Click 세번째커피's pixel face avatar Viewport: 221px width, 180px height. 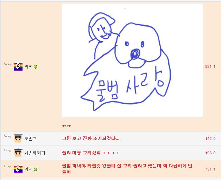(x=18, y=153)
